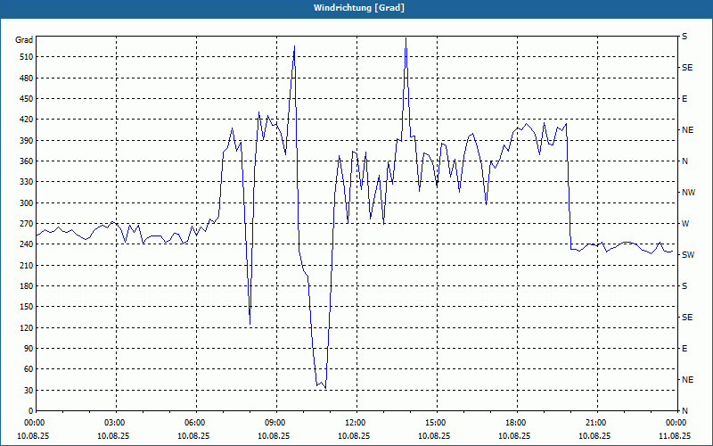Click the 360 y-axis value
The width and height of the screenshot is (713, 446).
pyautogui.click(x=28, y=161)
